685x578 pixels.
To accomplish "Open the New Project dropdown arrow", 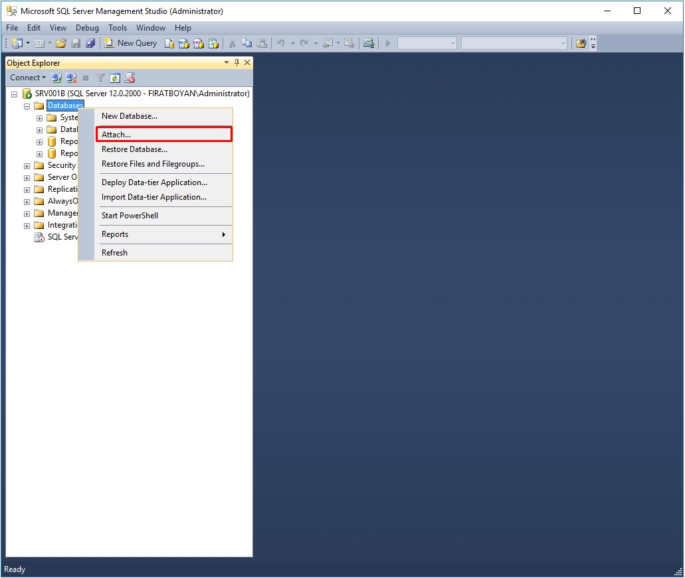I will tap(27, 43).
